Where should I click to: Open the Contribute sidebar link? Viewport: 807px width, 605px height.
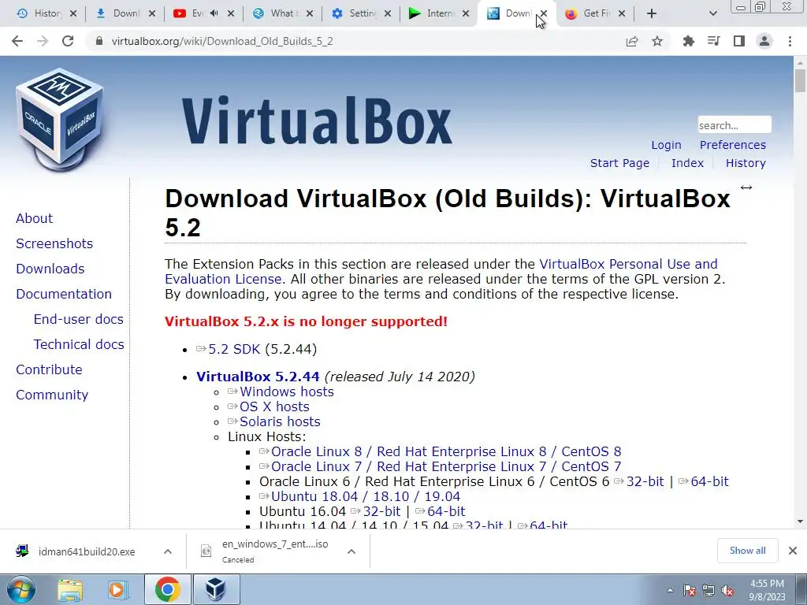coord(49,369)
